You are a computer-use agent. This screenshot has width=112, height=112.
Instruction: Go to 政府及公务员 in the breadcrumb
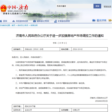point(23,25)
